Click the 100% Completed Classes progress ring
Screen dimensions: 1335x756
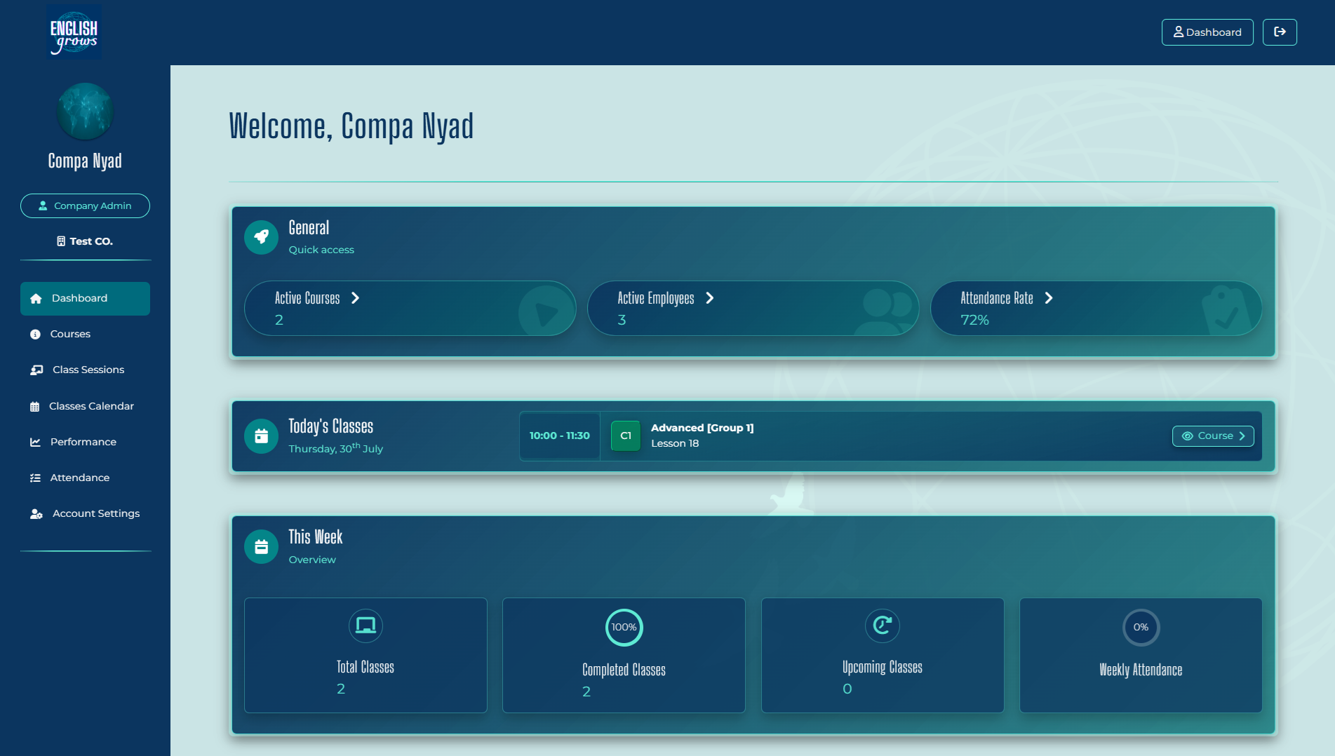click(x=624, y=628)
